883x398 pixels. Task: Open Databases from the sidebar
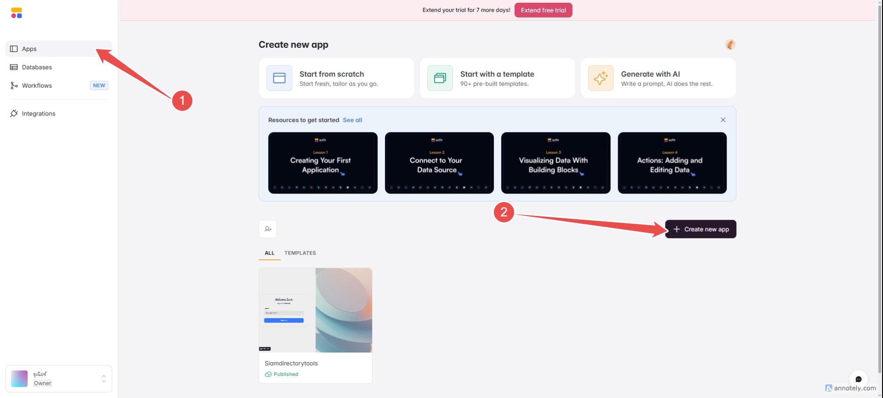(x=37, y=68)
